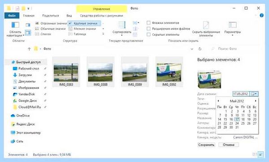
Task: Click the properties icon in title bar
Action: (17, 9)
